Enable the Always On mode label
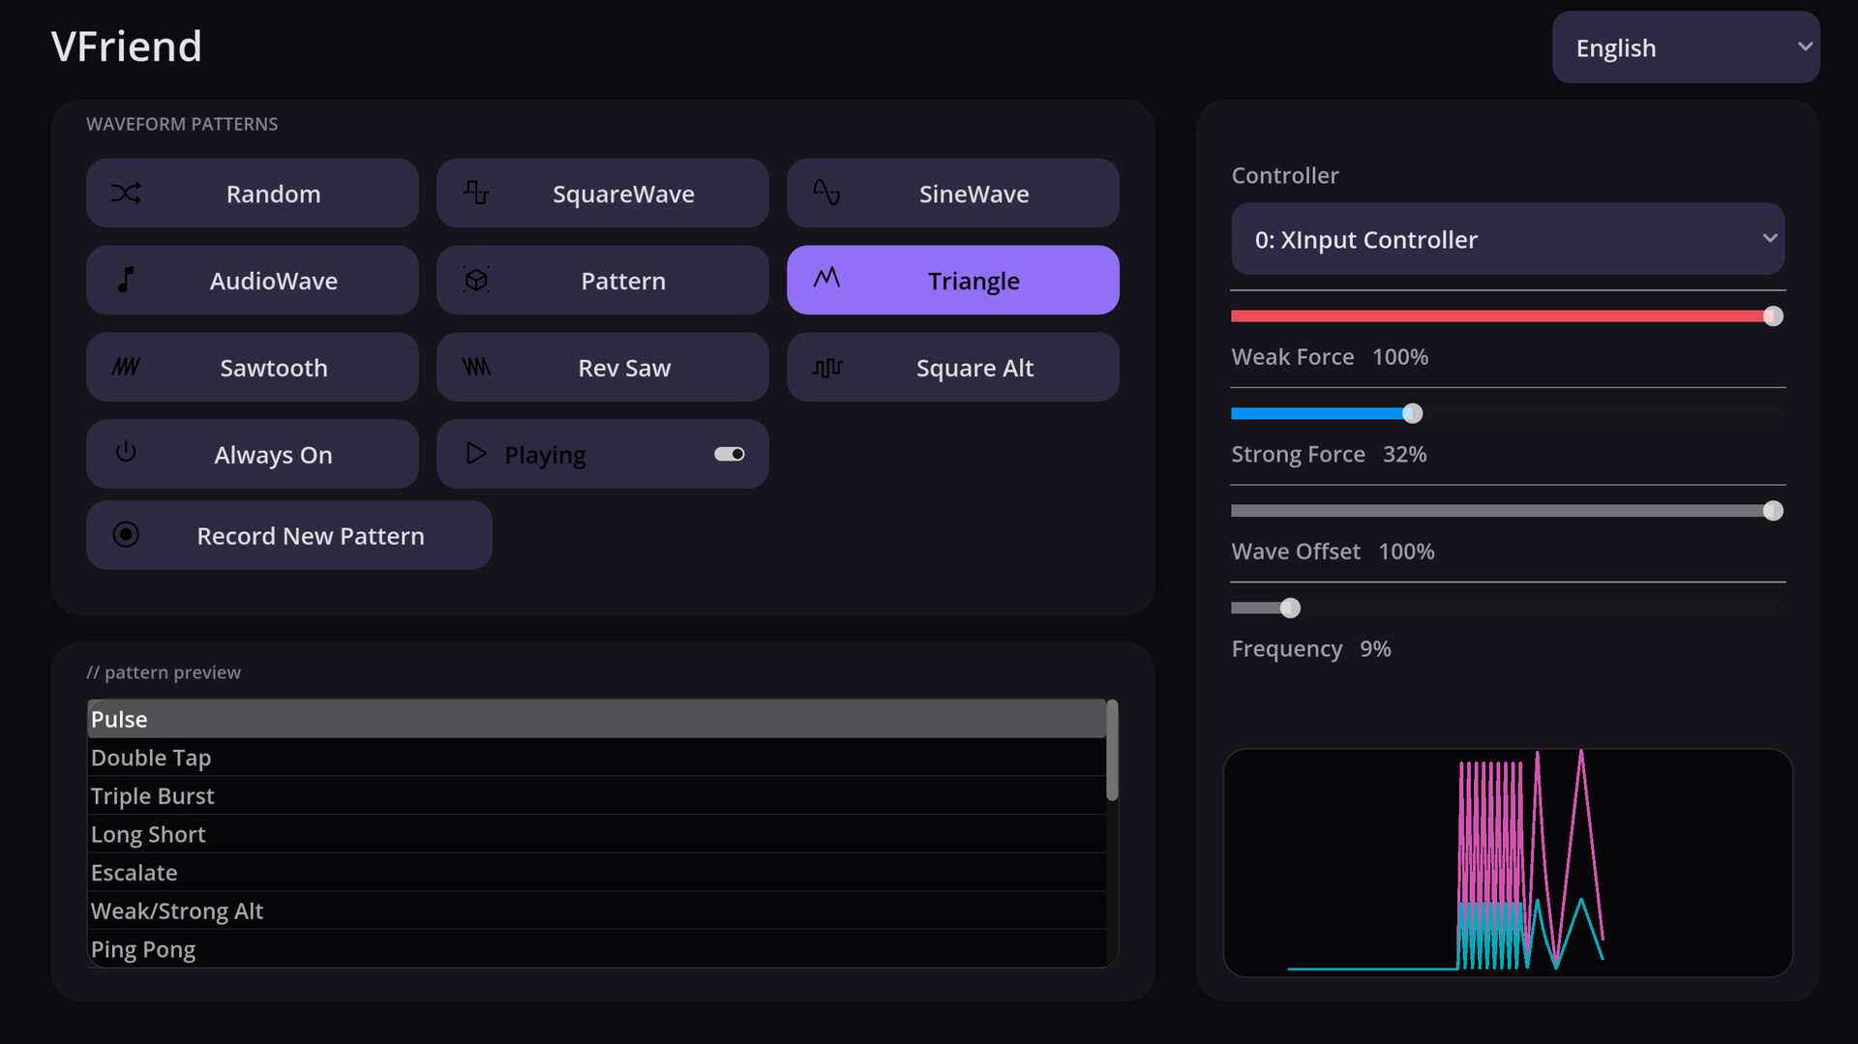 coord(273,455)
